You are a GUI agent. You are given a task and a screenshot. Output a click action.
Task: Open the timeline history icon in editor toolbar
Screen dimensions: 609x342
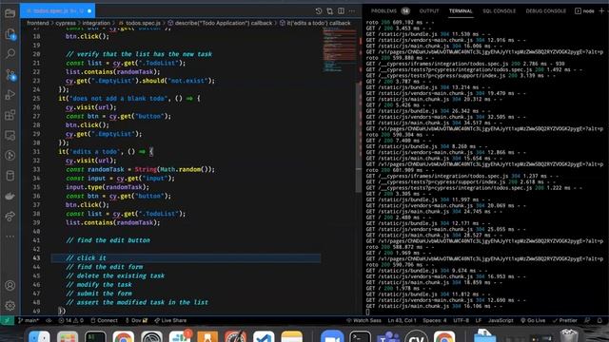[319, 10]
